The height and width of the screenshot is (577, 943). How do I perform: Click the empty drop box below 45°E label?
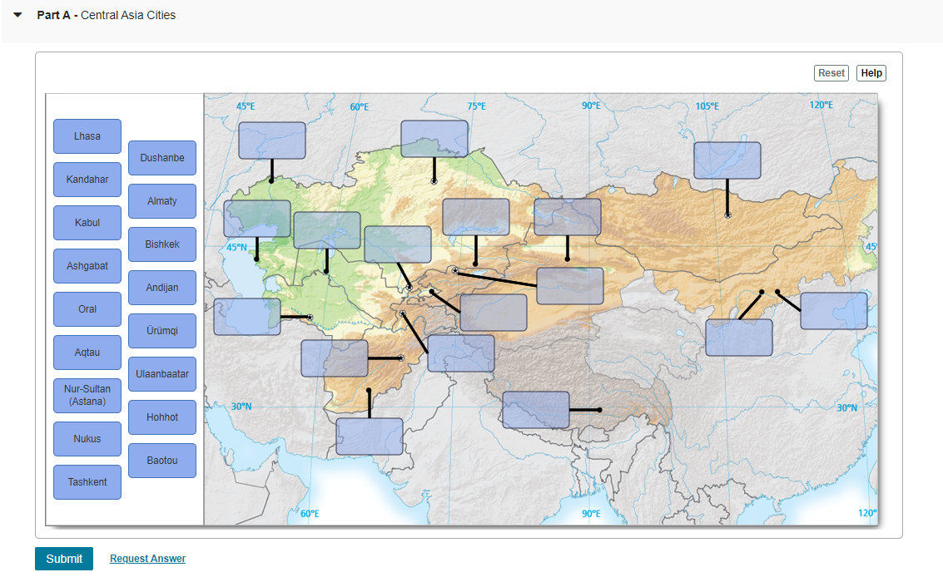click(x=272, y=141)
